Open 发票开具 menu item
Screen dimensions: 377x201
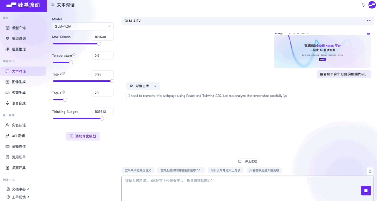coord(23,167)
